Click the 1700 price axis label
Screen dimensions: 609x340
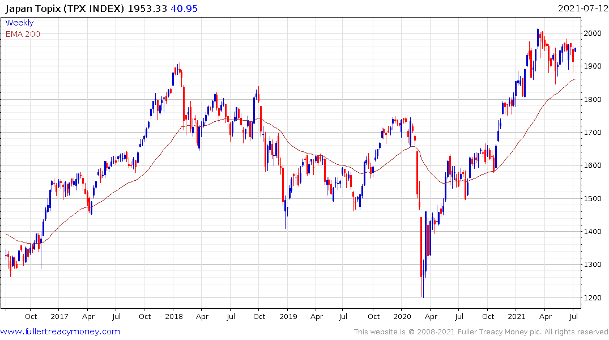(x=593, y=132)
